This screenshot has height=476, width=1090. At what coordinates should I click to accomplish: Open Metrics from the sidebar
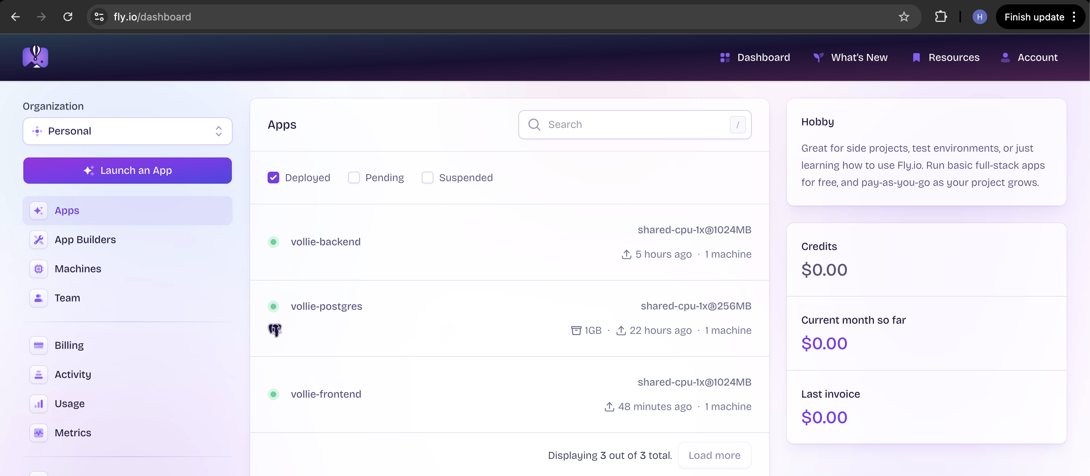click(127, 433)
